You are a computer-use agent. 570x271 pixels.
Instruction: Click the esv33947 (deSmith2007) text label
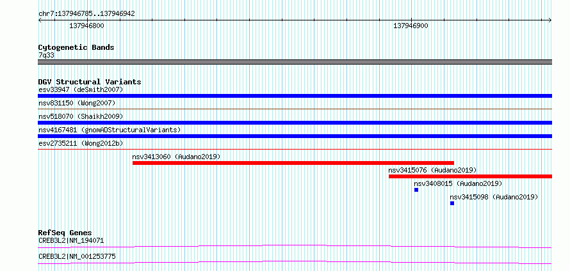click(81, 89)
